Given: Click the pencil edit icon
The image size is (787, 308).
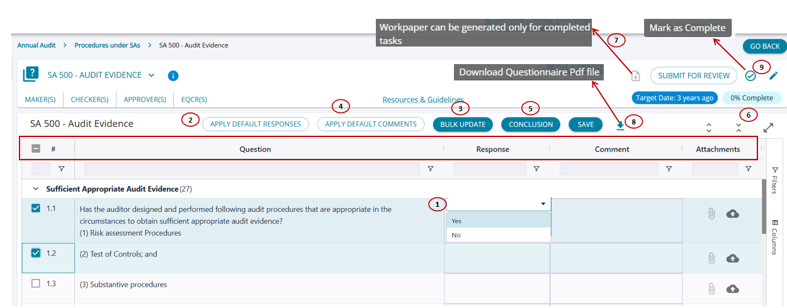Looking at the screenshot, I should click(774, 75).
